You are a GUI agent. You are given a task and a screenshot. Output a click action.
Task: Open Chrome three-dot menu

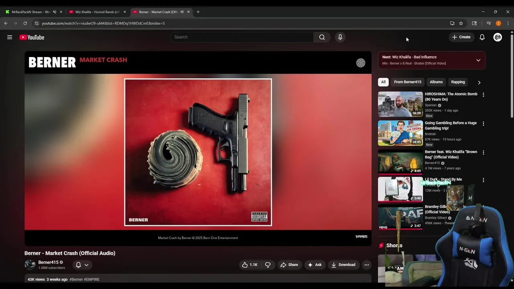508,23
